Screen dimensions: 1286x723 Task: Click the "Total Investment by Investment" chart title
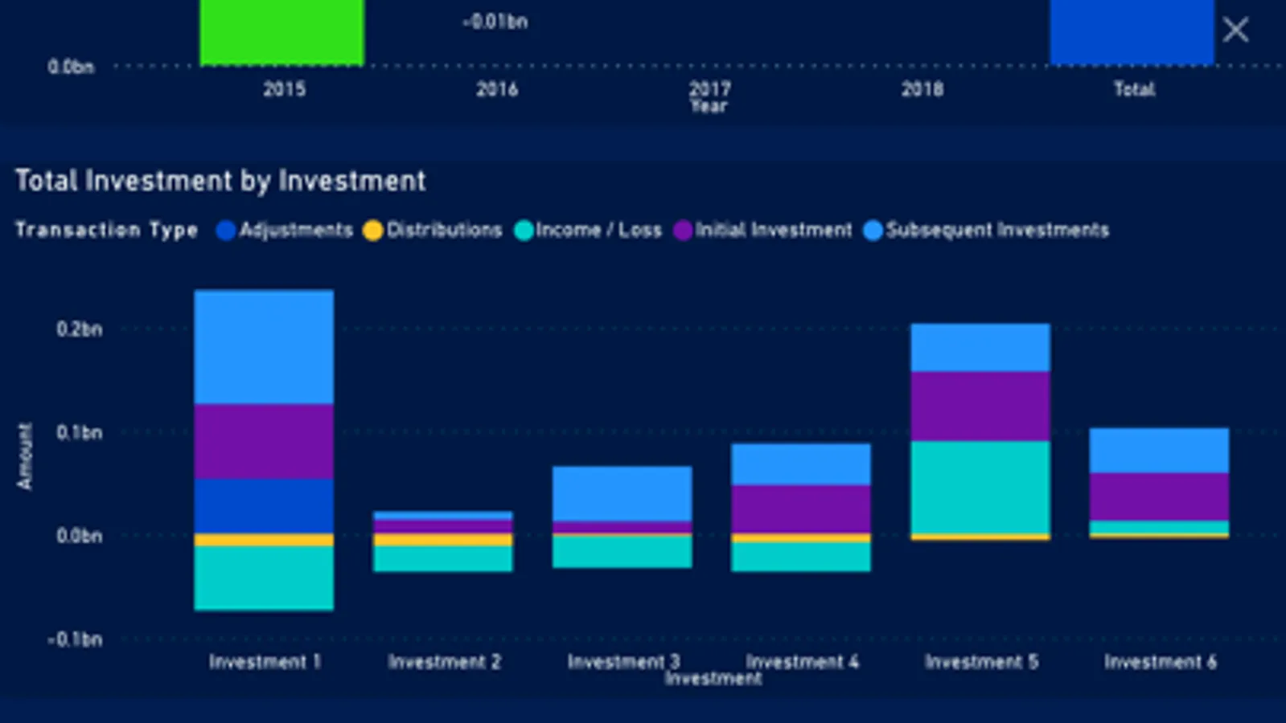[220, 181]
